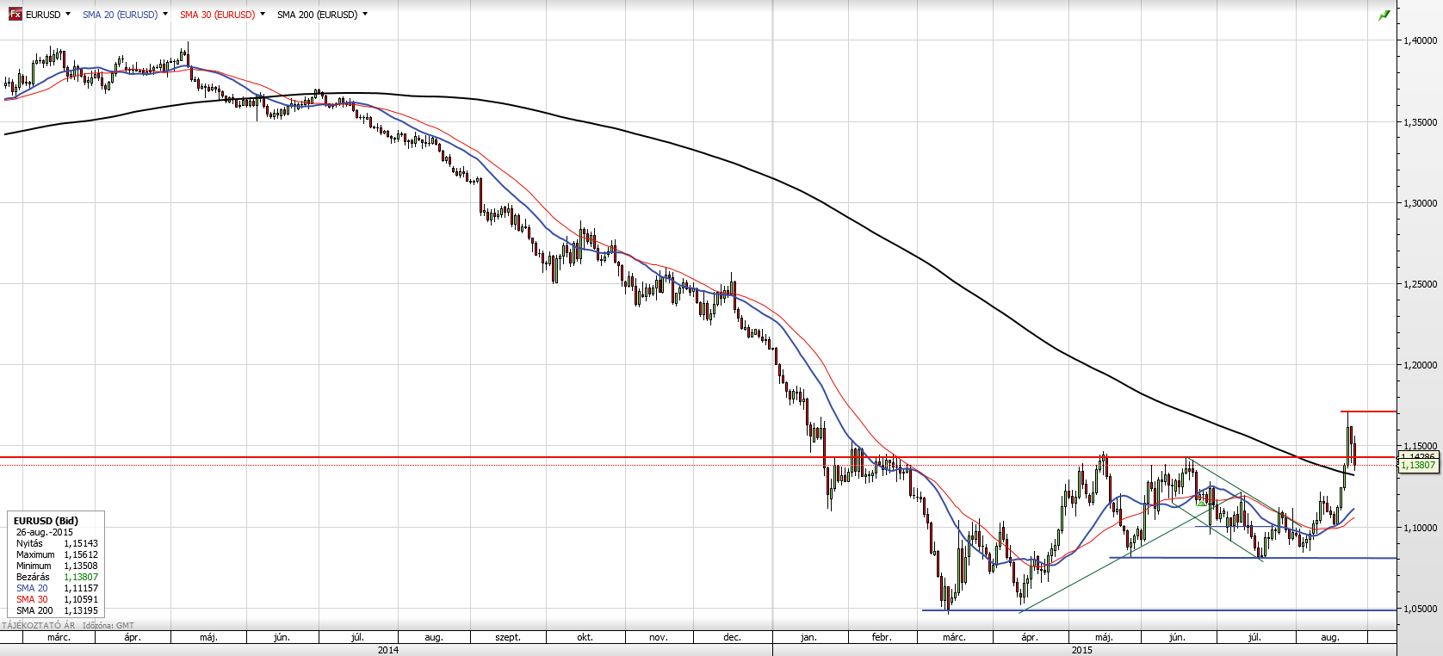Select the short red resistance line above the latest candles
Viewport: 1443px width, 656px height.
click(x=1368, y=412)
